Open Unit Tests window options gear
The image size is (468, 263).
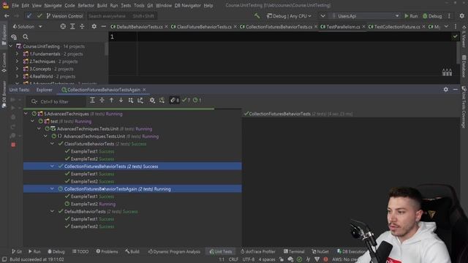coord(446,89)
